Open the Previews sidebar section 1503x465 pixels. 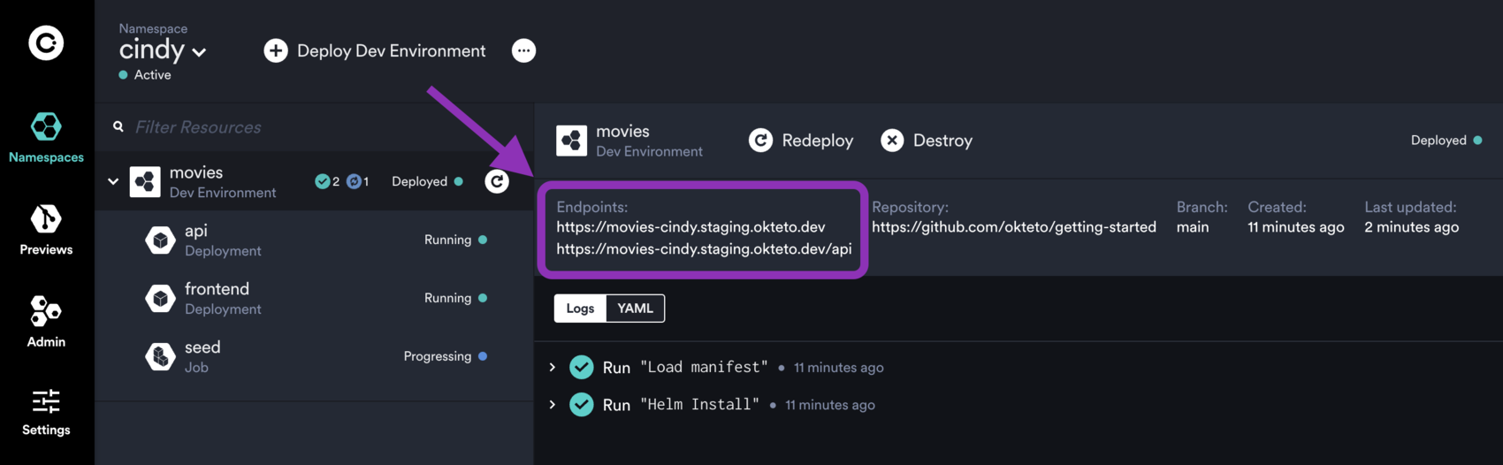46,230
